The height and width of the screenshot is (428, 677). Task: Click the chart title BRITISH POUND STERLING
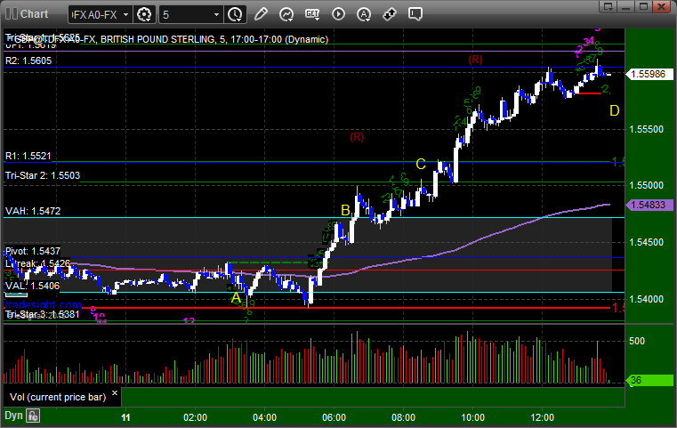157,39
